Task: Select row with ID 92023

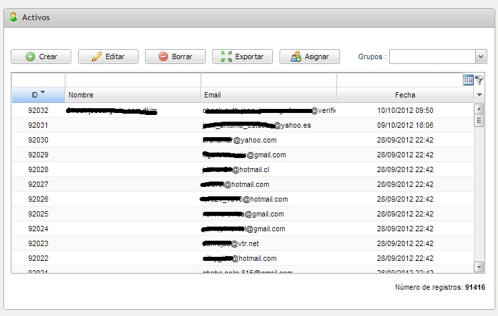Action: point(243,243)
